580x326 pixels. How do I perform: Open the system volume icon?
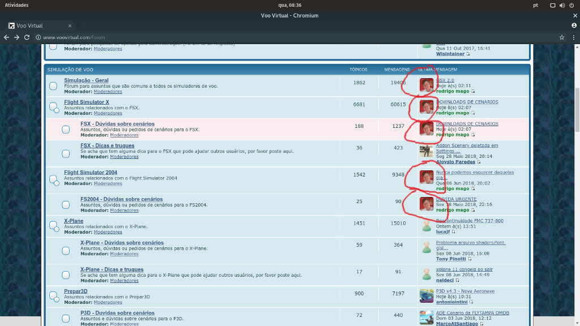[562, 5]
